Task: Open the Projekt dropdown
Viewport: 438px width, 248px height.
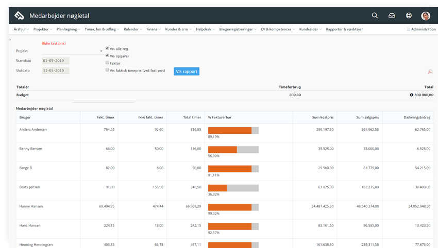Action: pos(73,51)
